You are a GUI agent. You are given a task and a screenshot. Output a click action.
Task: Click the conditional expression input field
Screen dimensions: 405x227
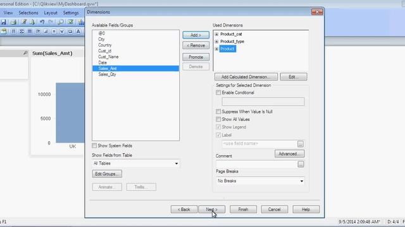[x=263, y=102]
